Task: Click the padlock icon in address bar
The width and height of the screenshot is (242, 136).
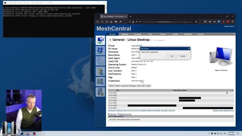Action: (x=133, y=22)
